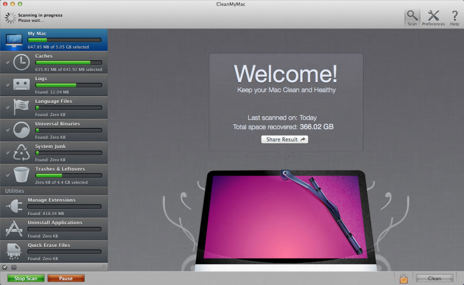Click the Logs progress bar

(x=69, y=85)
